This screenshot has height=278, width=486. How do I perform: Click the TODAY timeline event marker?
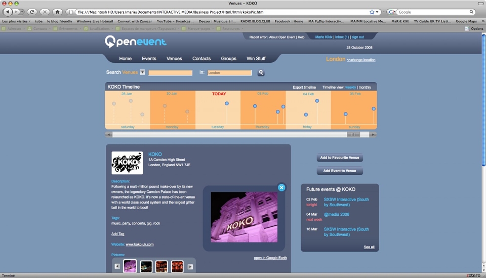(227, 103)
